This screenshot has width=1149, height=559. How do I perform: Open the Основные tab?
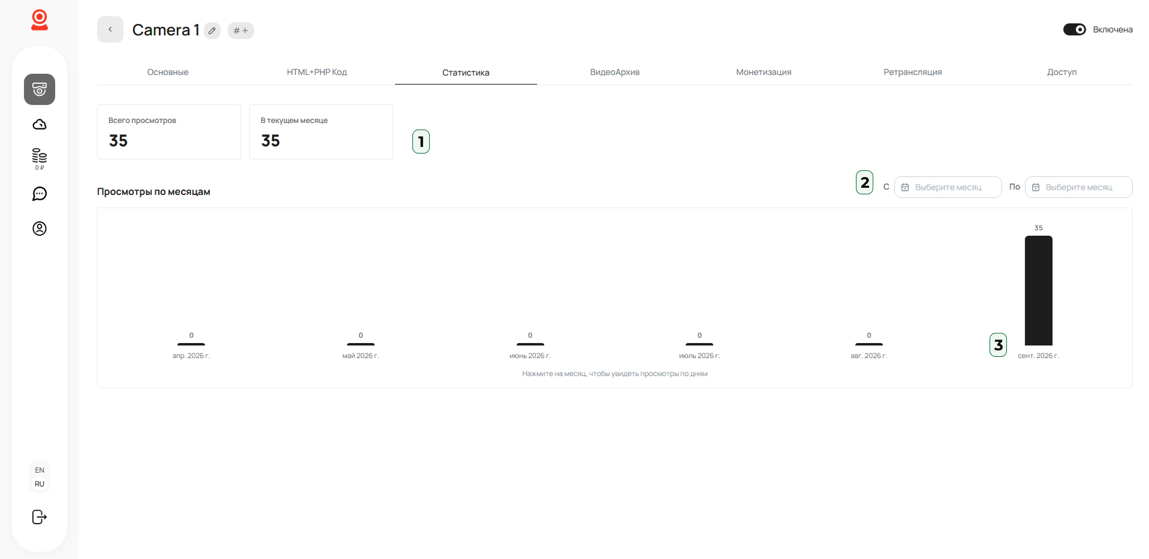click(x=168, y=72)
